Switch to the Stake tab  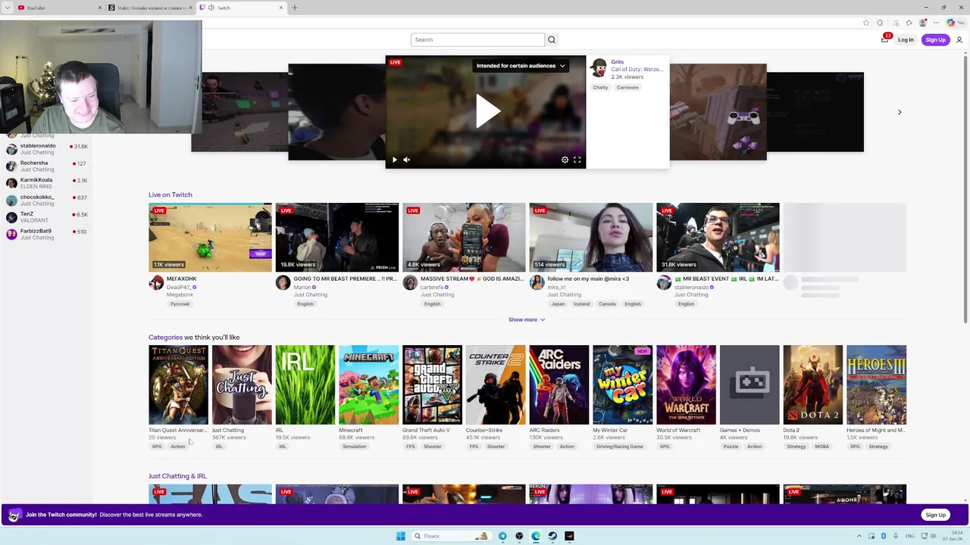point(149,8)
